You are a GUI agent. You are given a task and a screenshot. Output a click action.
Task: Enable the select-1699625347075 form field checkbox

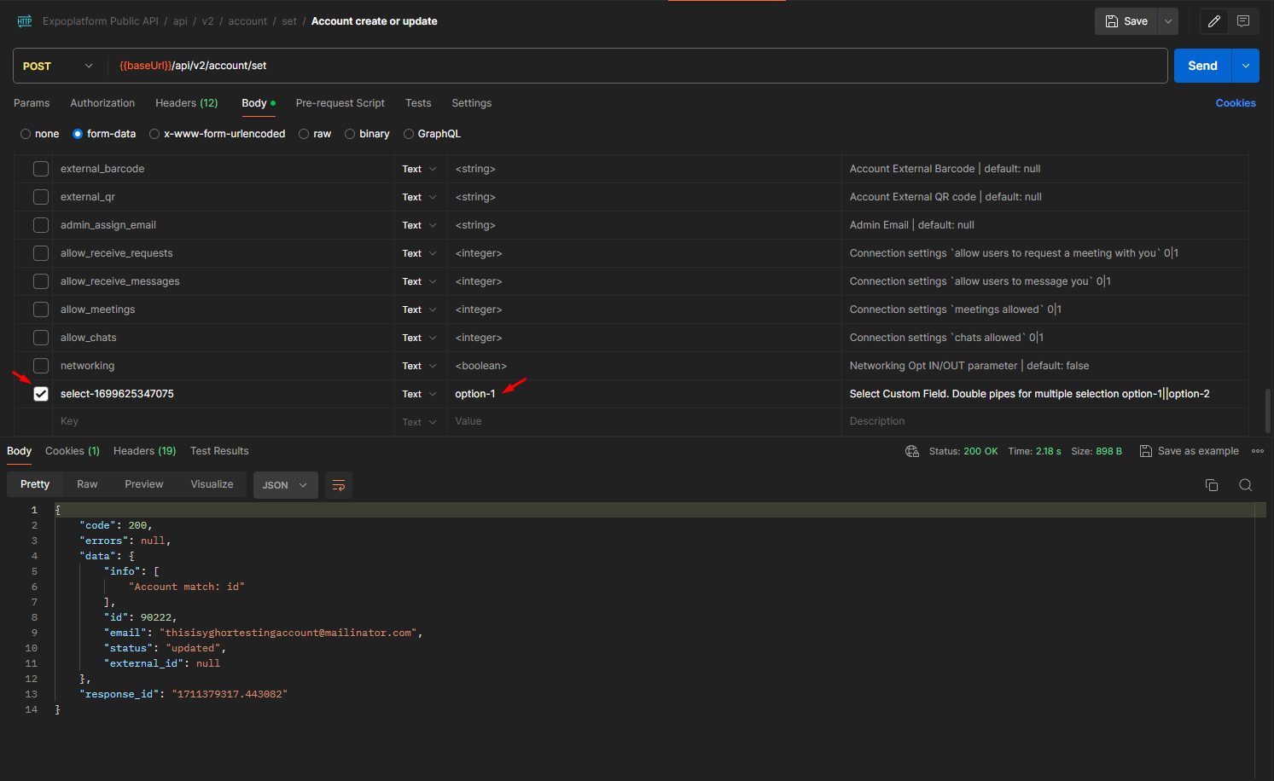point(40,394)
